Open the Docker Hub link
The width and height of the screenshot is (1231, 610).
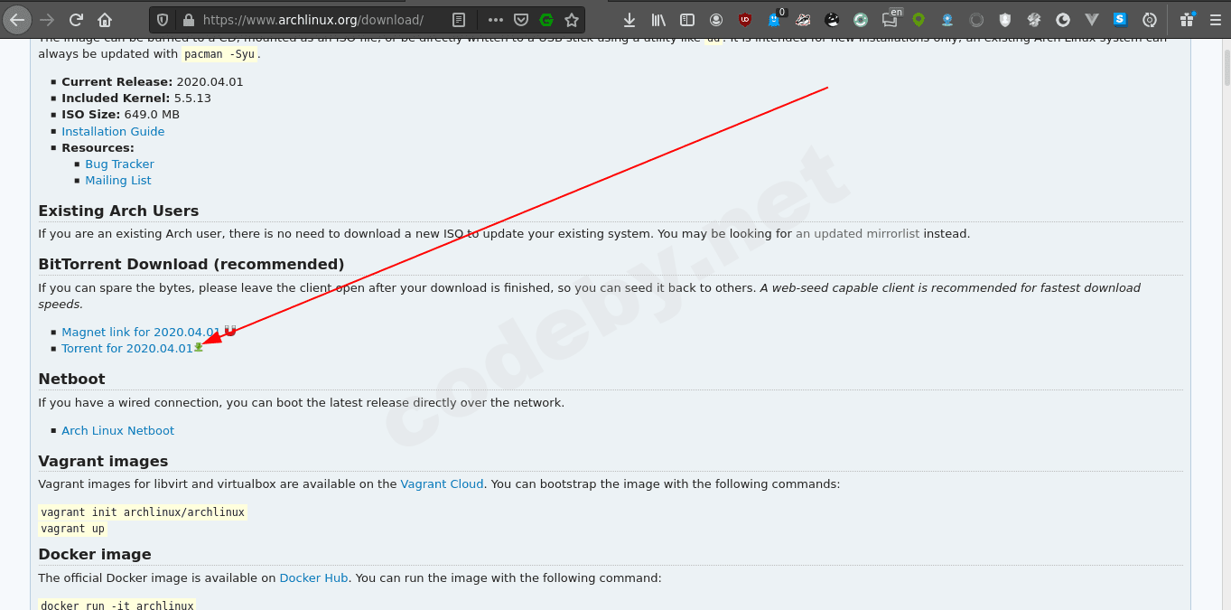(313, 577)
